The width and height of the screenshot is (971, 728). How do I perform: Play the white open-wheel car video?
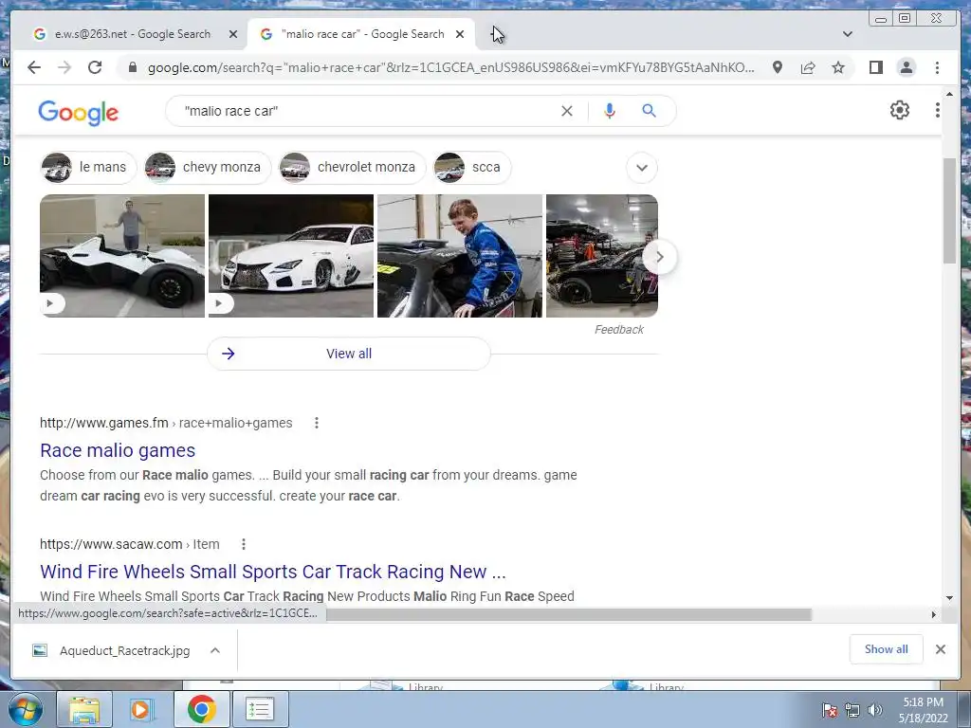click(x=122, y=256)
